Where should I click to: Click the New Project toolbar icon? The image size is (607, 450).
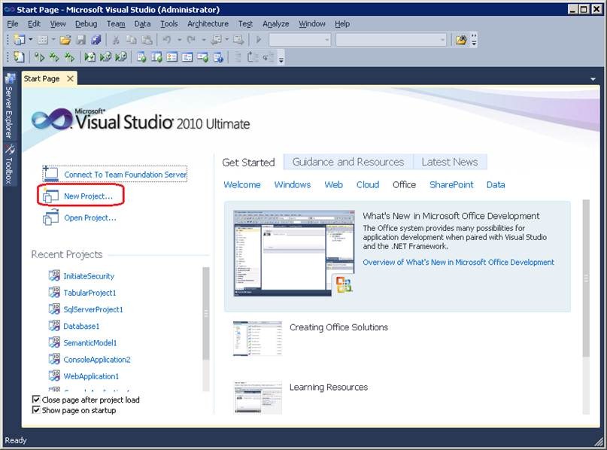(x=19, y=39)
